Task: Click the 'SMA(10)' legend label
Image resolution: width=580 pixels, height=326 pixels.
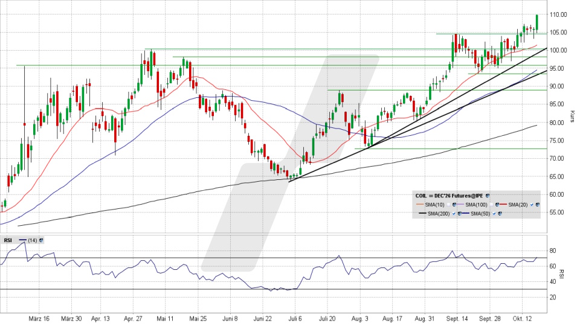Action: [434, 205]
